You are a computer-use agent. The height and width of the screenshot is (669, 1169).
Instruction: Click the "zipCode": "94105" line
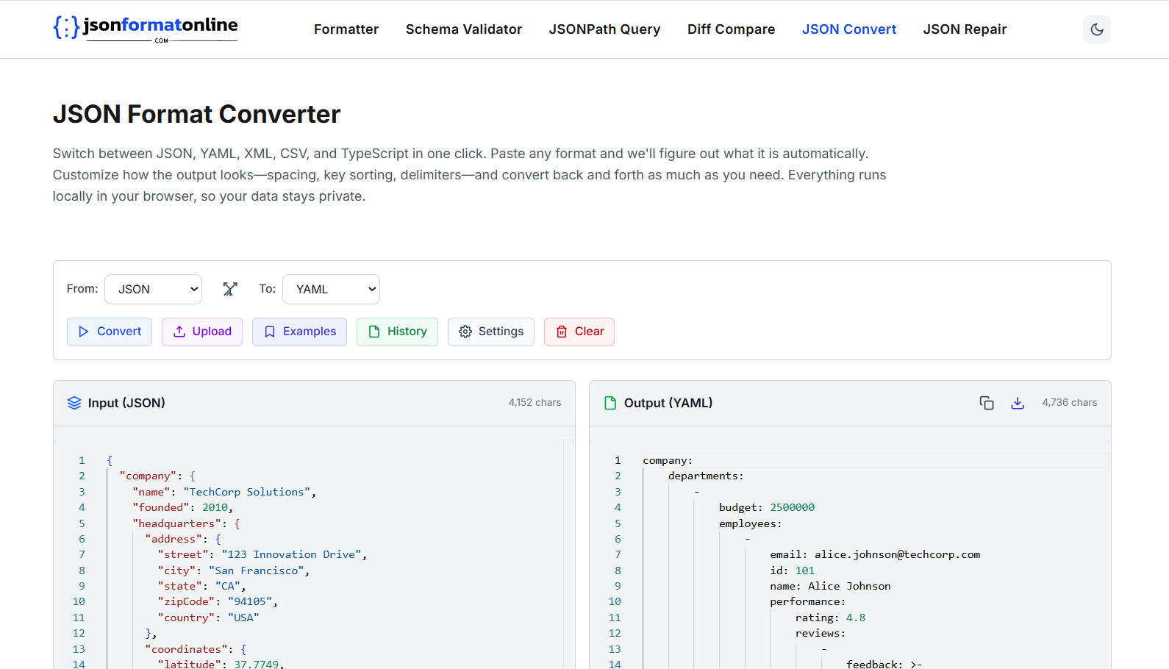coord(218,601)
